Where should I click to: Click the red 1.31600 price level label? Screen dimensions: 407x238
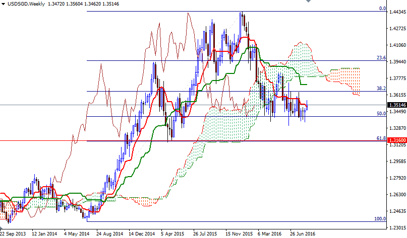coord(397,140)
